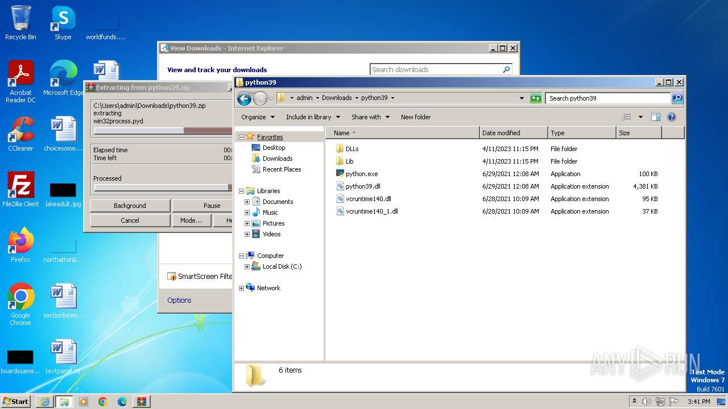Toggle the preview pane icon
This screenshot has width=728, height=409.
[655, 117]
